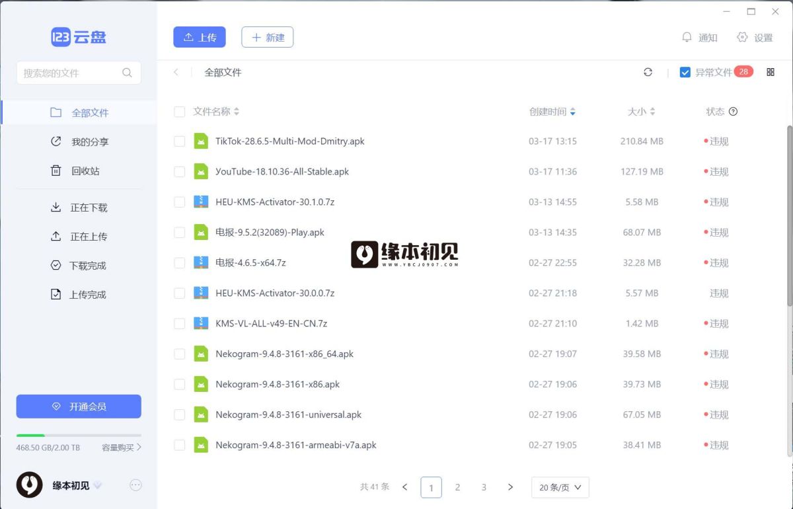This screenshot has height=509, width=793.
Task: Sort by 创建时间 column
Action: click(552, 112)
